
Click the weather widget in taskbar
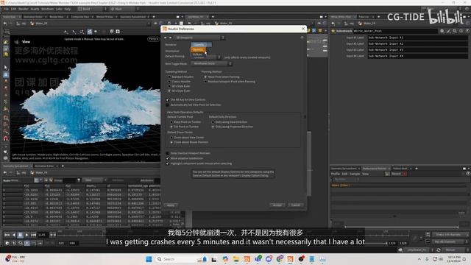point(15,259)
